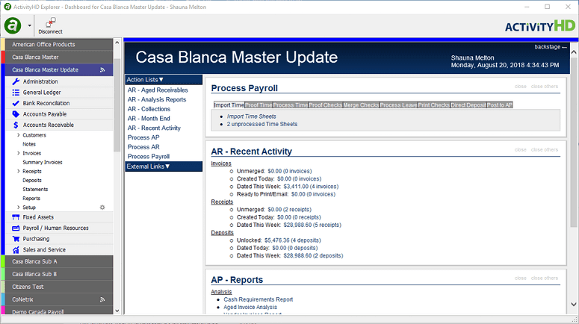Open Summary Invoices folder
579x324 pixels.
coord(43,162)
